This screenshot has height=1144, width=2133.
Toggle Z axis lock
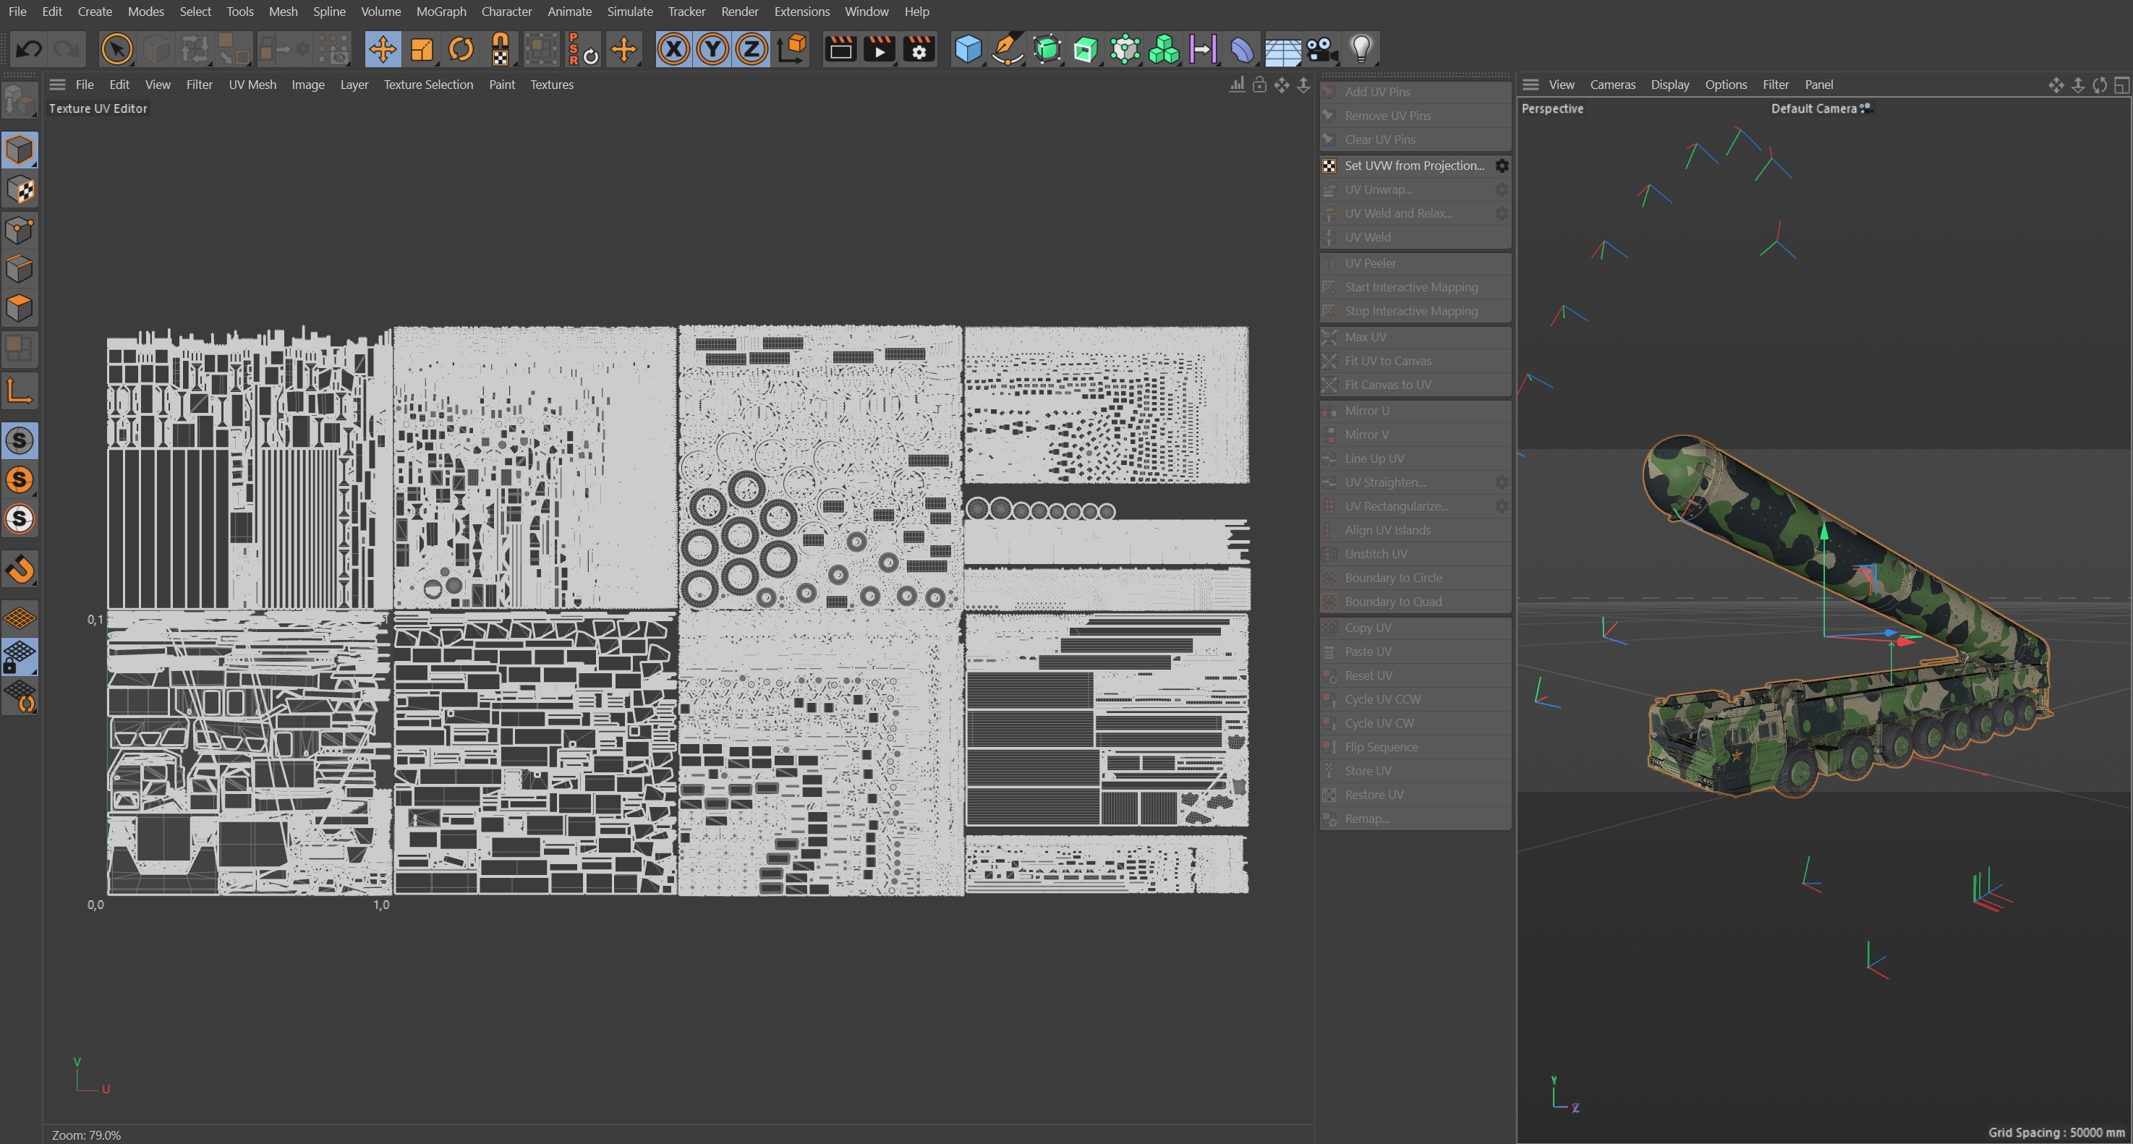click(751, 50)
